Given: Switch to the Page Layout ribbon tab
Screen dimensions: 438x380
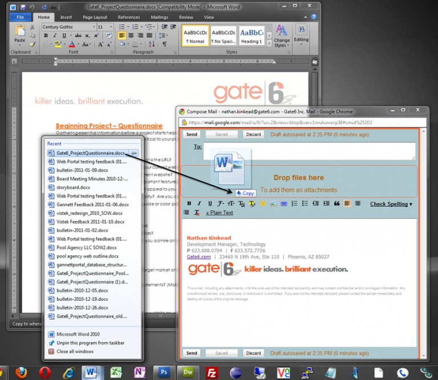Looking at the screenshot, I should 95,17.
